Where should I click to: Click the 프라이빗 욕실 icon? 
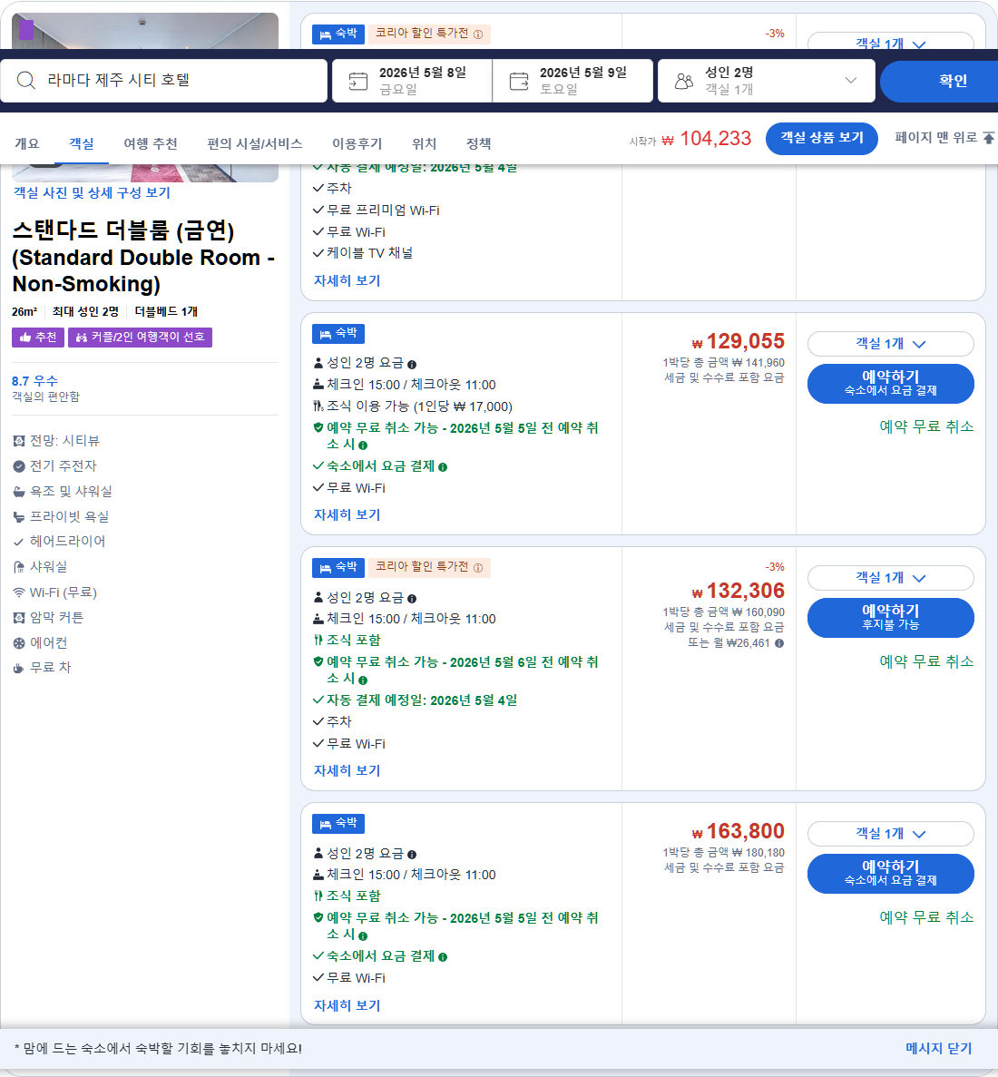point(19,517)
